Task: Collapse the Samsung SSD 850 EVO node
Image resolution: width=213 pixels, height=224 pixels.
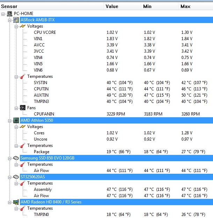Action: 9,158
